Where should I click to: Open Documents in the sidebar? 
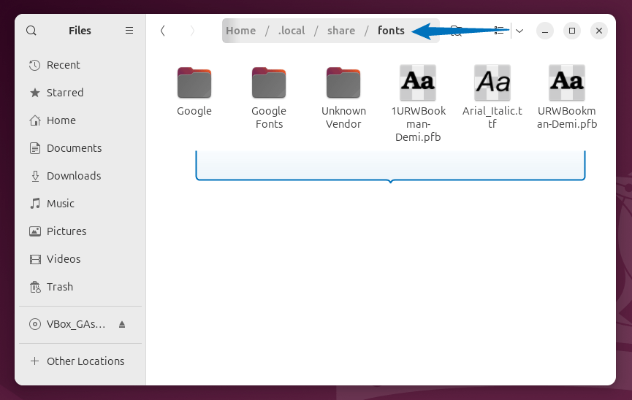pyautogui.click(x=80, y=148)
